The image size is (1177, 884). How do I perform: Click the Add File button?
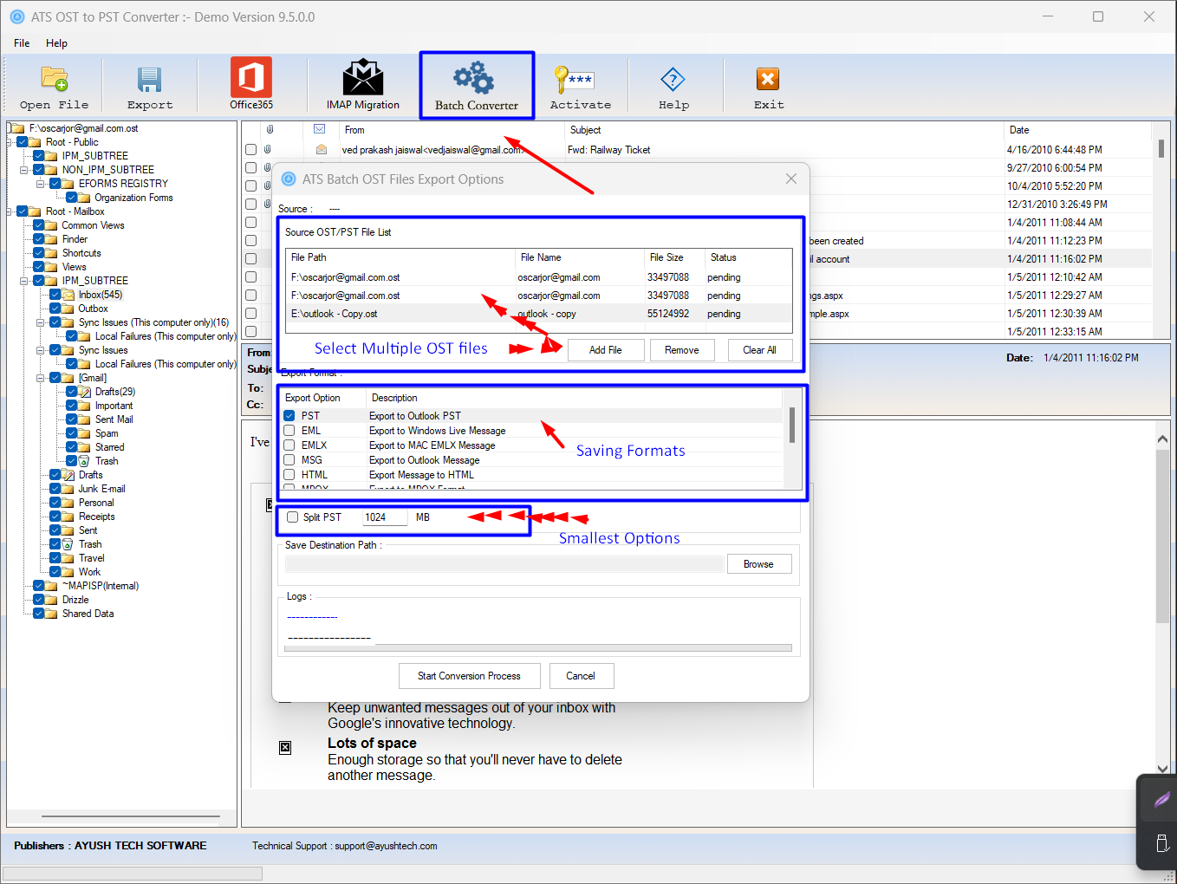click(x=606, y=350)
